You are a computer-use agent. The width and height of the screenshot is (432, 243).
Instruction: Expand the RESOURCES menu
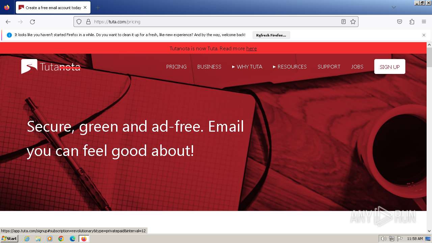tap(290, 67)
